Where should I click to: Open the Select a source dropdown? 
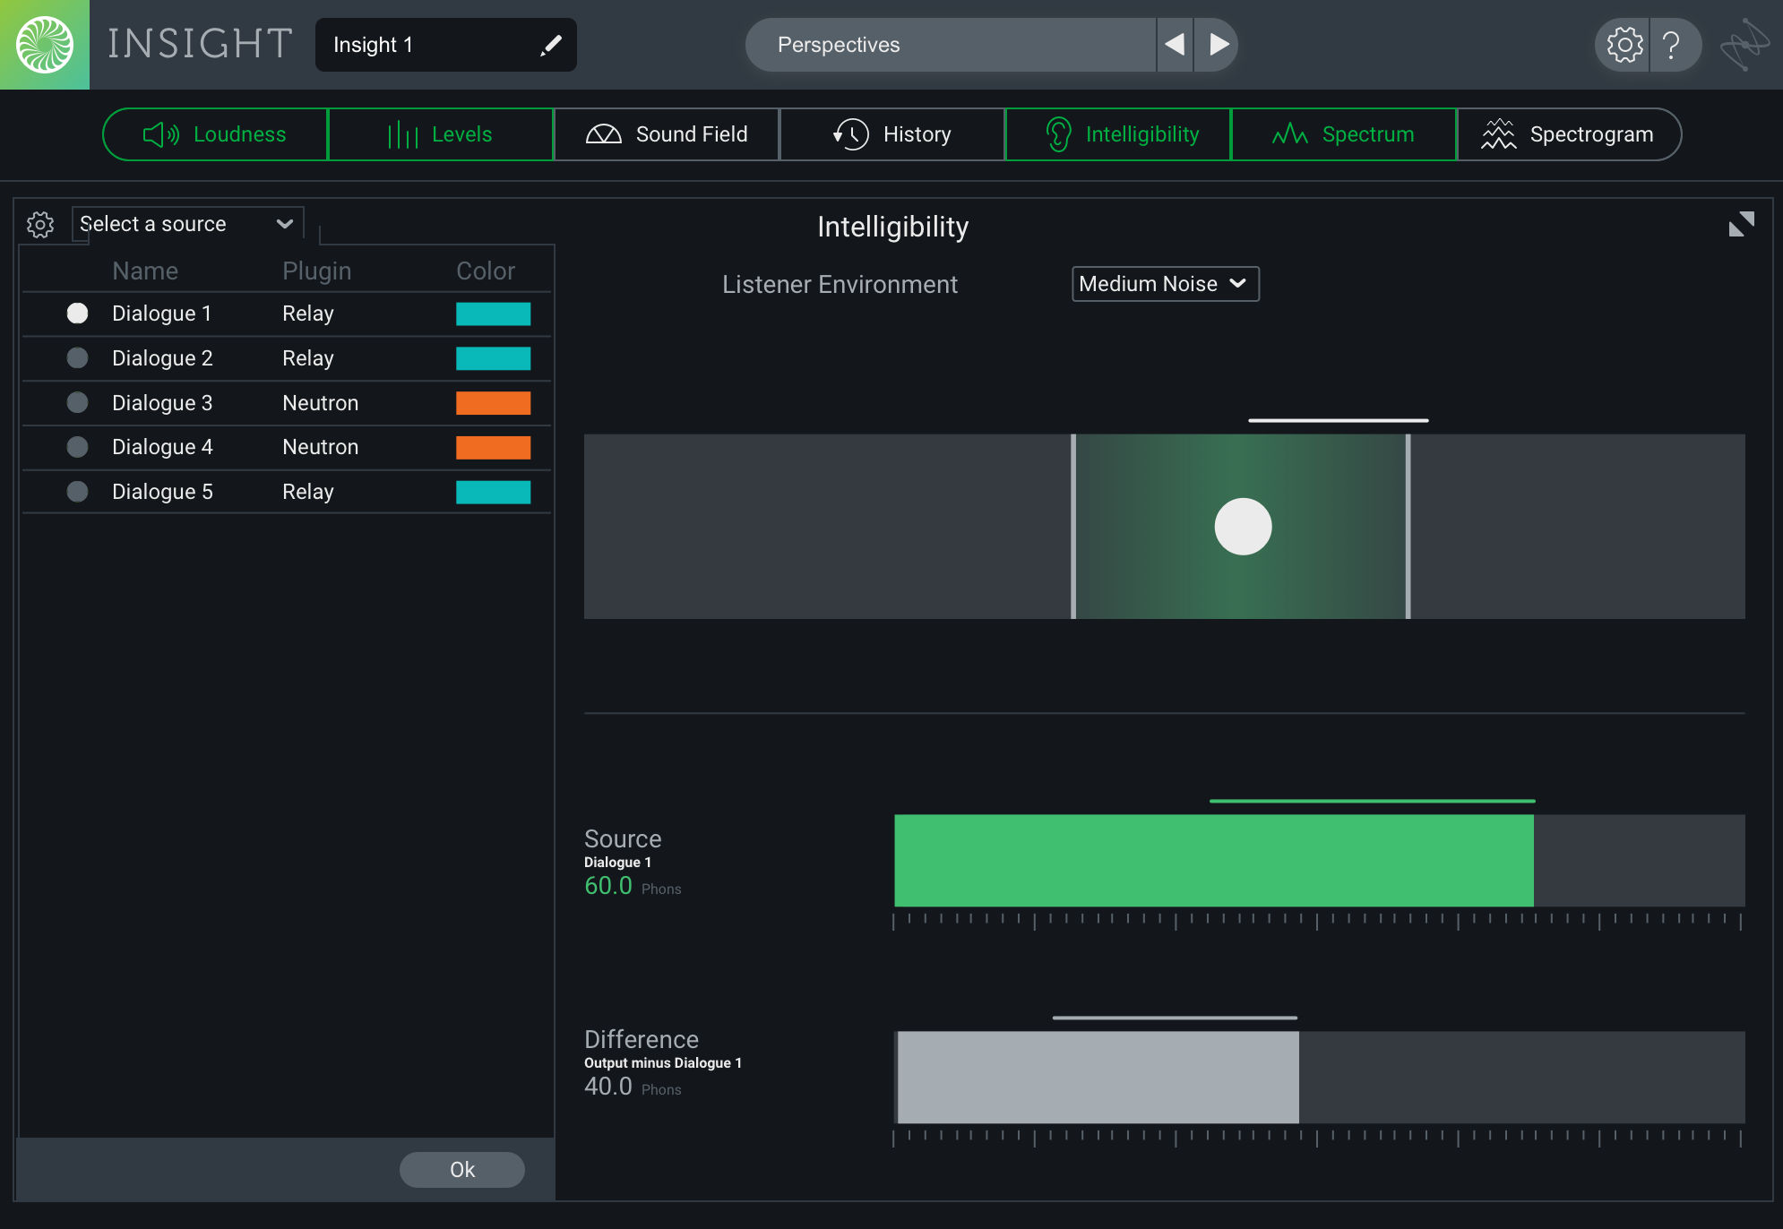187,224
